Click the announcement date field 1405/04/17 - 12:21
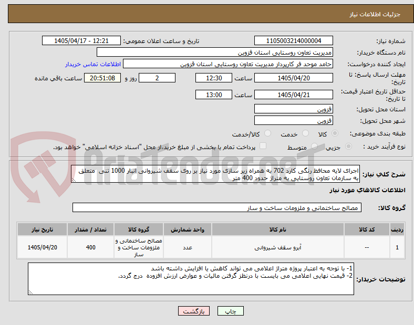This screenshot has height=325, width=414. pos(81,40)
